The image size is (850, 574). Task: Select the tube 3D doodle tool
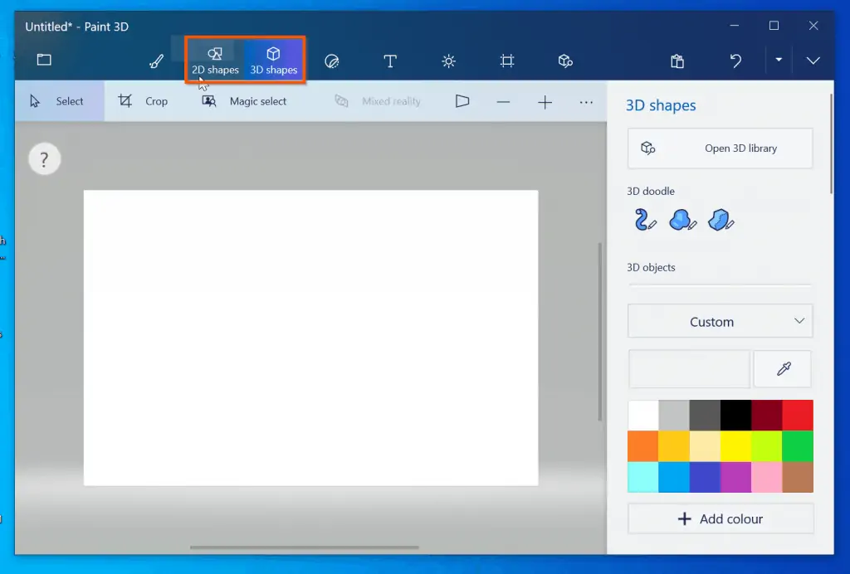[644, 219]
